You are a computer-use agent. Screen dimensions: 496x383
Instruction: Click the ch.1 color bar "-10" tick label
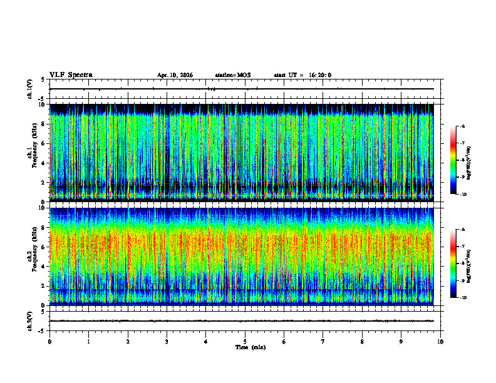click(463, 195)
